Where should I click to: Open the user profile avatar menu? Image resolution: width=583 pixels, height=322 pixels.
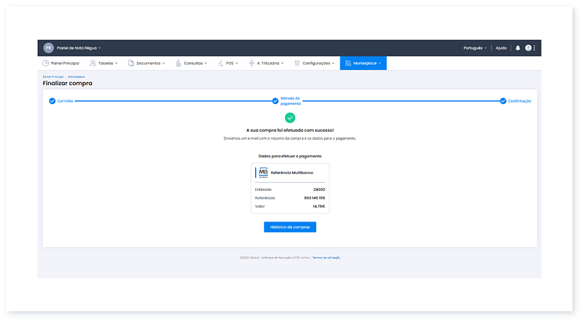click(529, 48)
